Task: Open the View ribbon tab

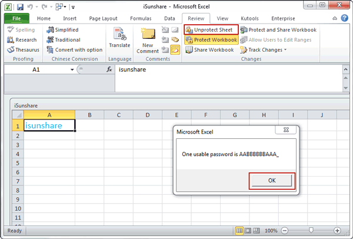Action: [222, 18]
